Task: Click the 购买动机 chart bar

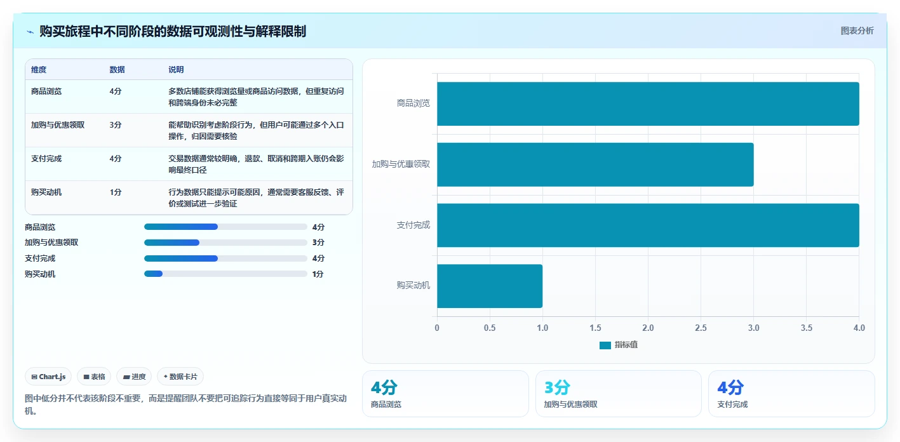Action: point(490,286)
